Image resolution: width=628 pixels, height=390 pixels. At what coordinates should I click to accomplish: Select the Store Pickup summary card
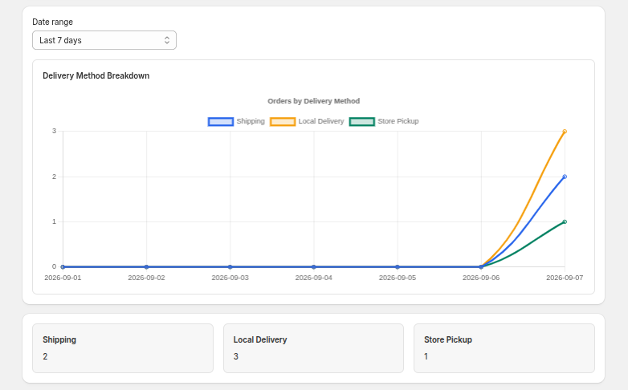(504, 348)
